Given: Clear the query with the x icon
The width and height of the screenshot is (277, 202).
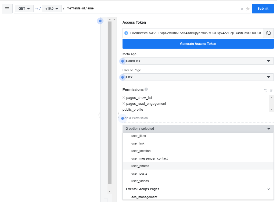Looking at the screenshot, I should point(242,9).
